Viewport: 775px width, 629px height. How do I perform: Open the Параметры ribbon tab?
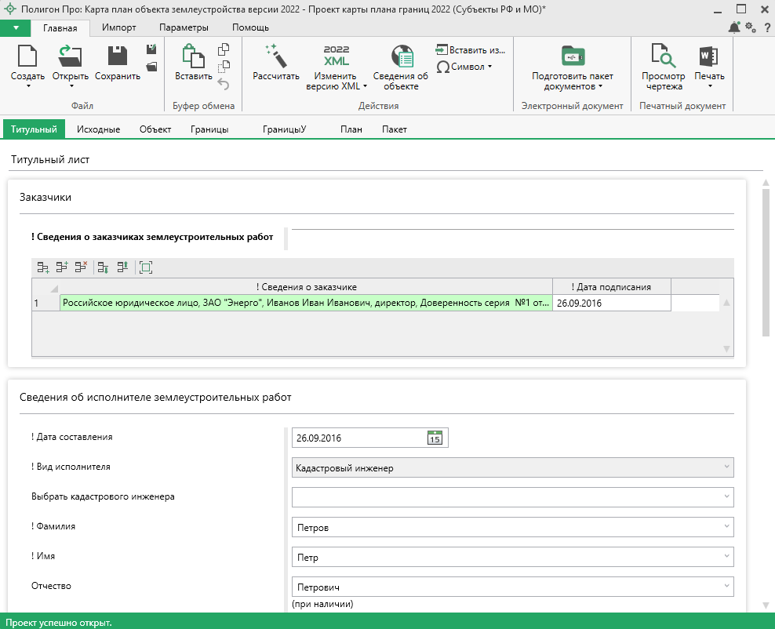(184, 27)
